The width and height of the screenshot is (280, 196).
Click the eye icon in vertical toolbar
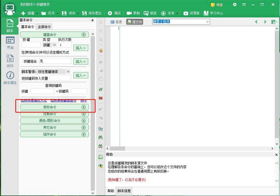pos(100,166)
